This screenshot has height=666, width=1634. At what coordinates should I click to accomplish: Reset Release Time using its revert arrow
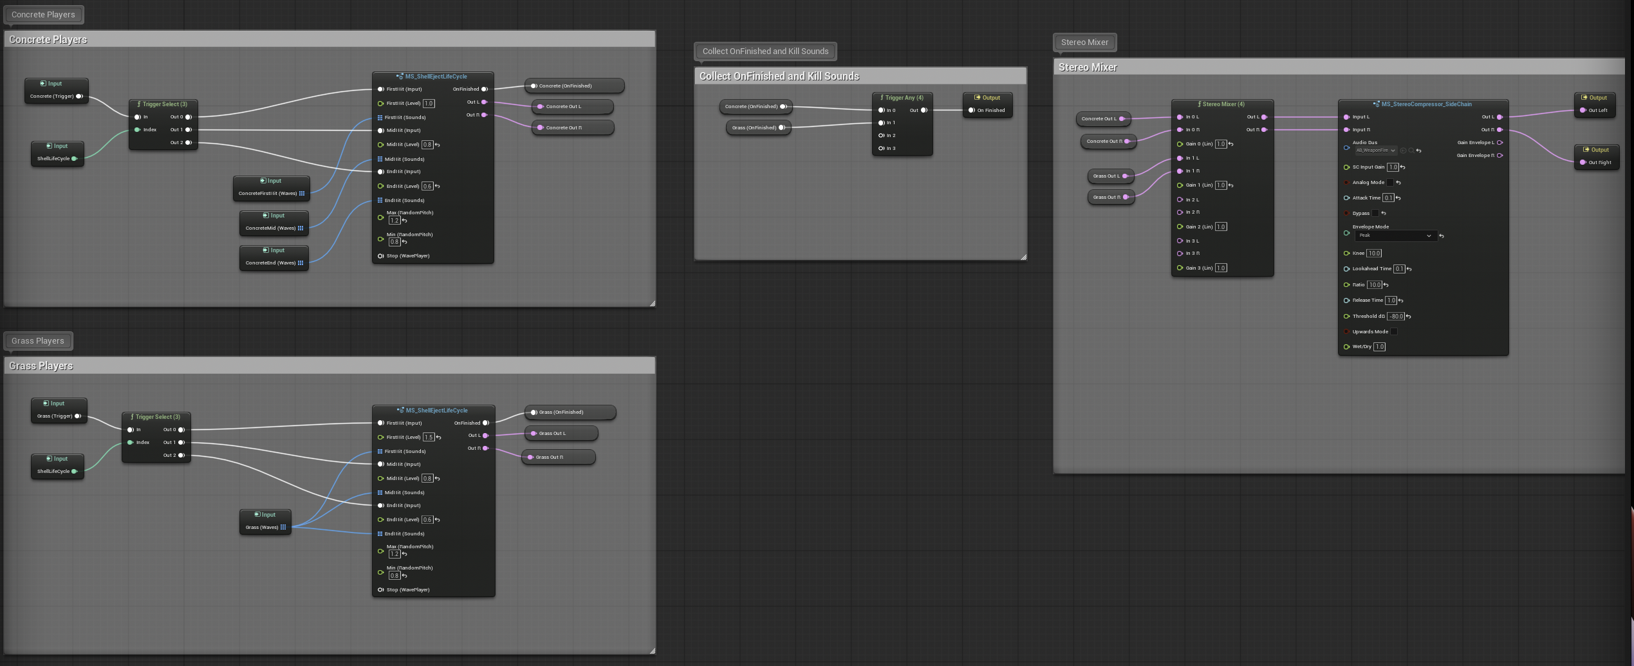(1400, 301)
